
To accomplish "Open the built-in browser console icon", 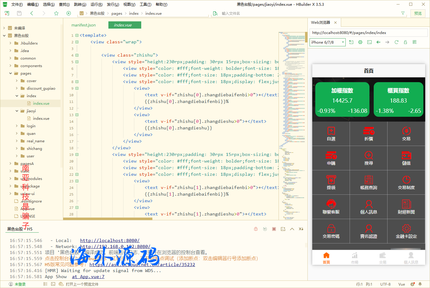I will [x=369, y=42].
